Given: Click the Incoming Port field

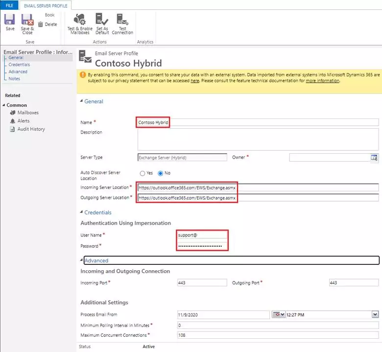Looking at the screenshot, I should 202,282.
